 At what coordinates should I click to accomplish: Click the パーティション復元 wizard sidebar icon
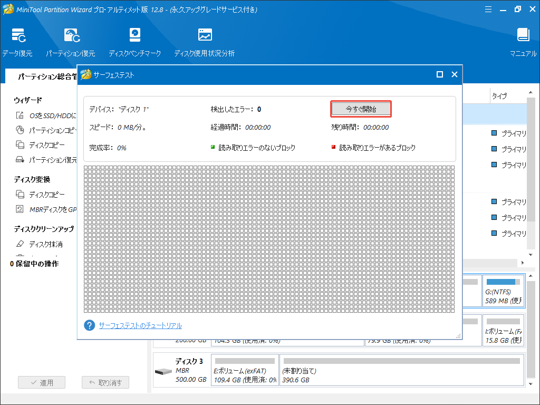point(20,160)
